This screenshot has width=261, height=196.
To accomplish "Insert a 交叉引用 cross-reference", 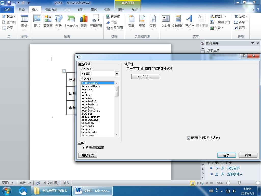I will 114,28.
